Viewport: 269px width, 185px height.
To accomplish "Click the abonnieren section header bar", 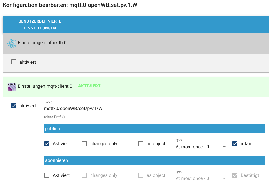I will click(155, 160).
